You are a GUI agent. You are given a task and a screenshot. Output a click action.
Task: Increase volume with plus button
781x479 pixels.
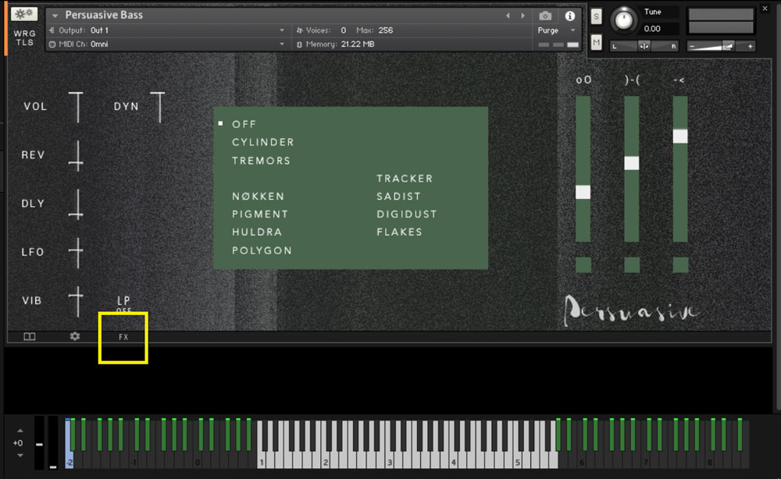[x=750, y=46]
